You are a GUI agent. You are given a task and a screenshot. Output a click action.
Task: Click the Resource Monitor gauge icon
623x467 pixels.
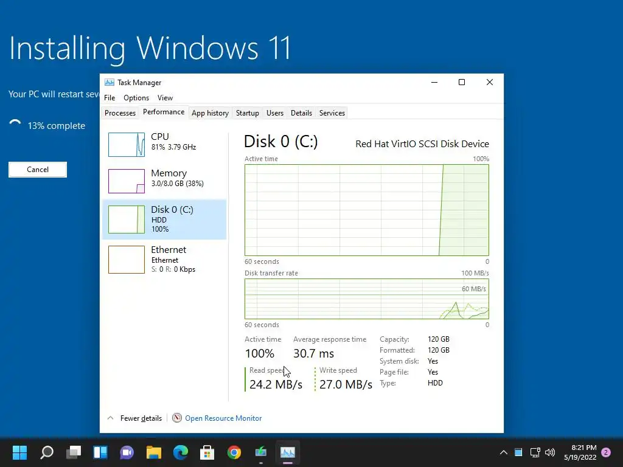point(177,418)
